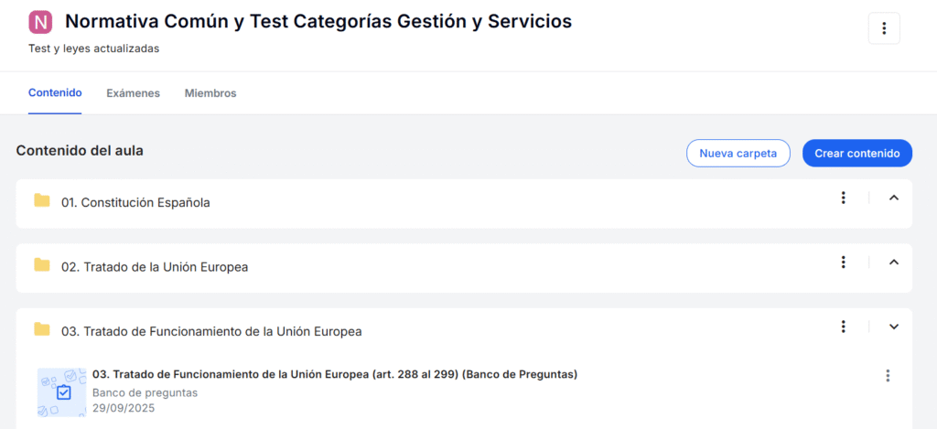Expand the 02. Tratado de la Unión Europea chevron

[x=894, y=263]
